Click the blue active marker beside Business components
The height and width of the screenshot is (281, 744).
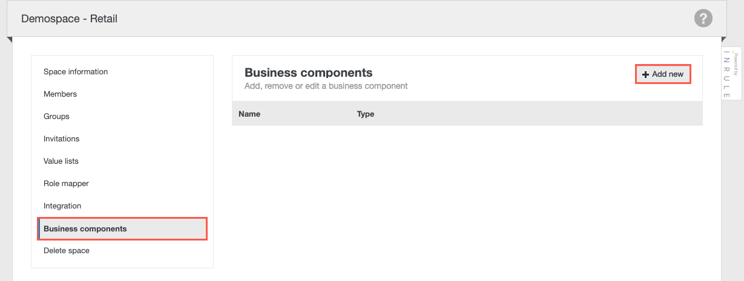tap(39, 229)
